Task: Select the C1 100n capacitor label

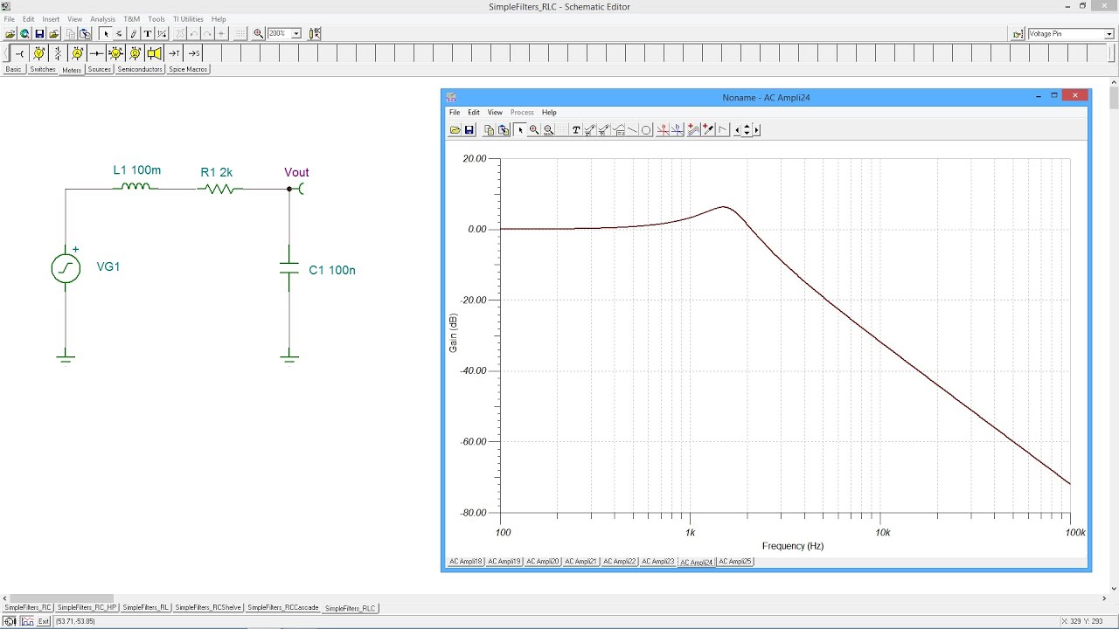Action: tap(332, 271)
